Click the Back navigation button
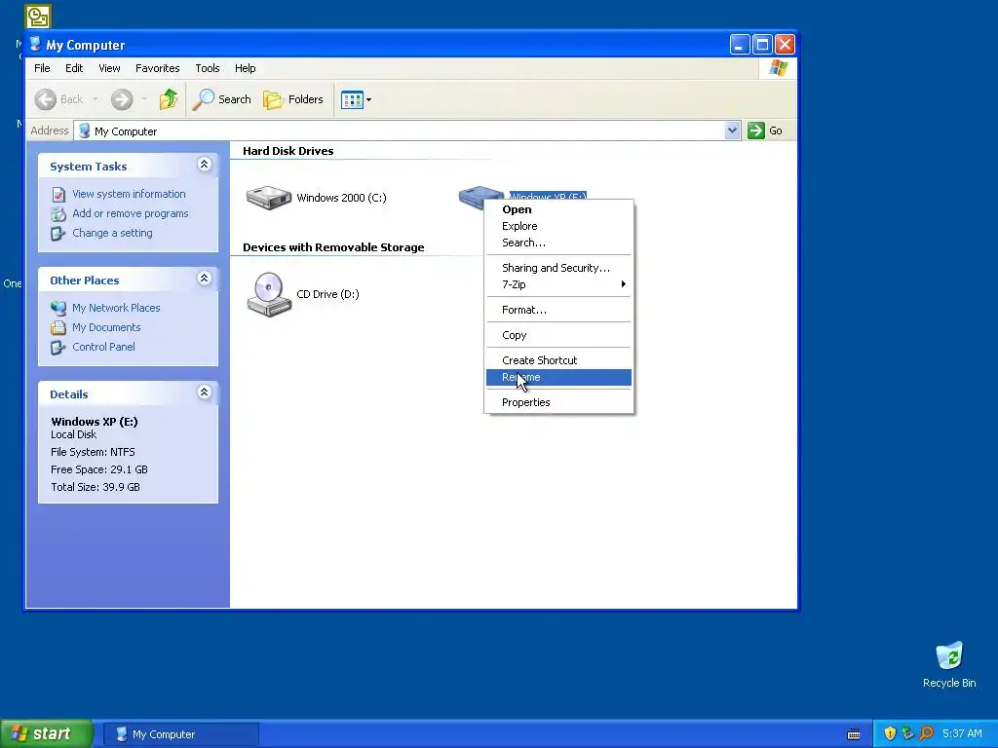998x748 pixels. [58, 99]
